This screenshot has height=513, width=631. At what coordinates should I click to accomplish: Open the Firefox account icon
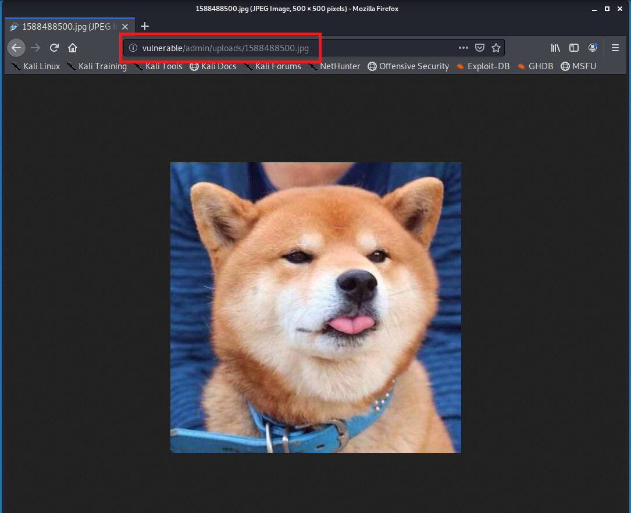pos(593,48)
